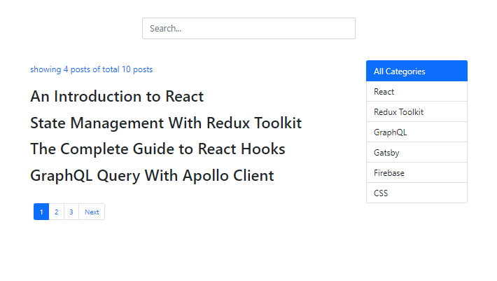Viewport: 497px width, 281px height.
Task: Open the 'An Introduction to React' post
Action: (x=117, y=97)
